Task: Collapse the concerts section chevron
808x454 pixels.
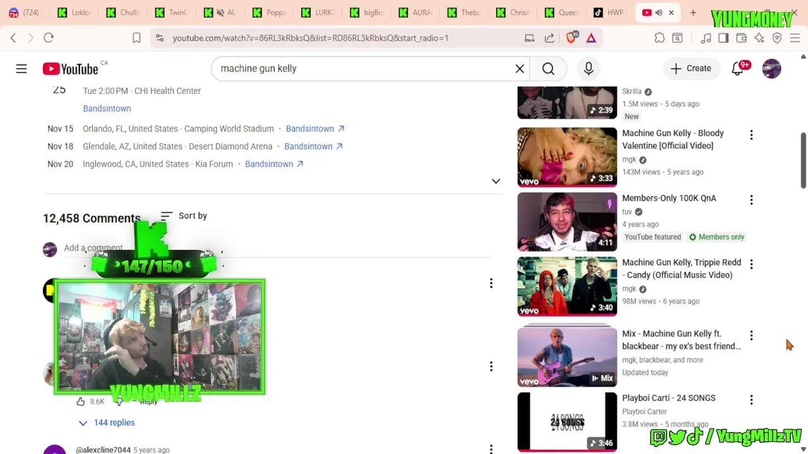Action: (496, 182)
